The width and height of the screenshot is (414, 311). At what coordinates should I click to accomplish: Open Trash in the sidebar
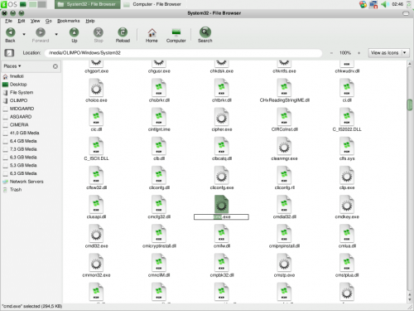[x=16, y=190]
